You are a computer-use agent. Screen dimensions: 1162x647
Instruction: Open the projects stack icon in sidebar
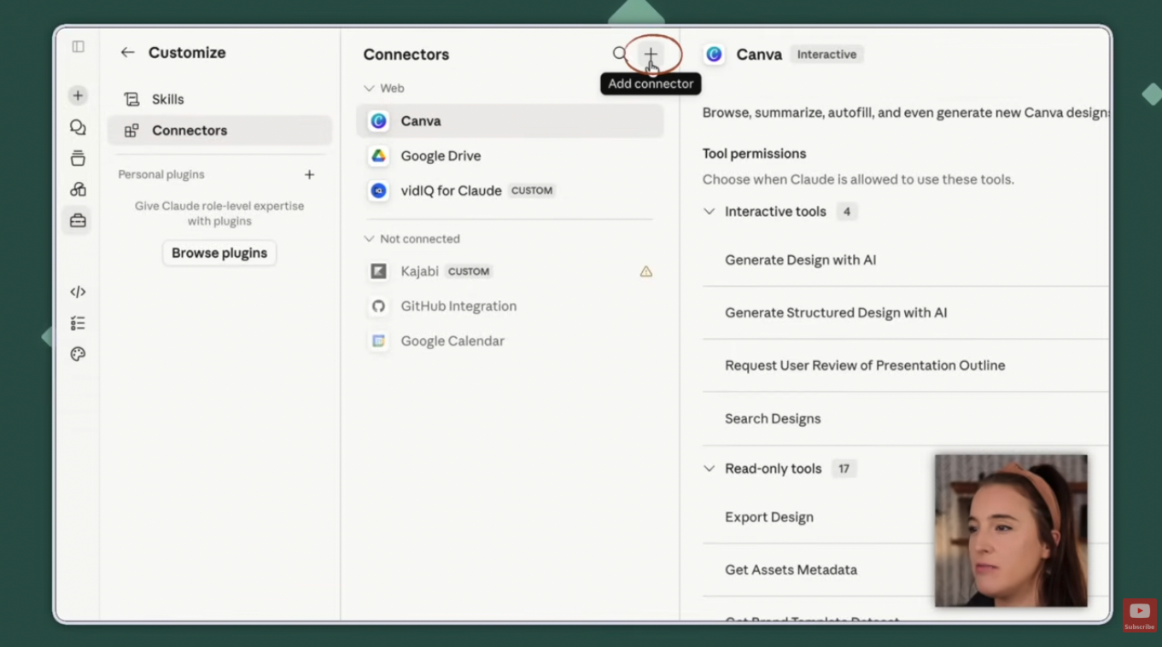[78, 158]
